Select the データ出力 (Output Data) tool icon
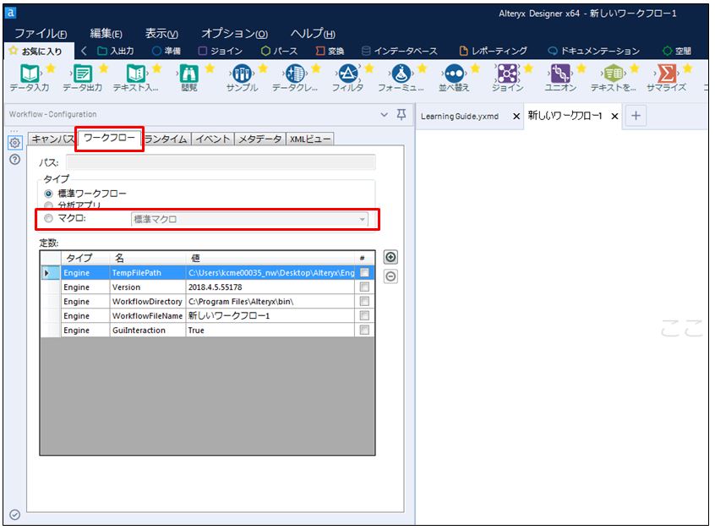715x530 pixels. click(82, 74)
